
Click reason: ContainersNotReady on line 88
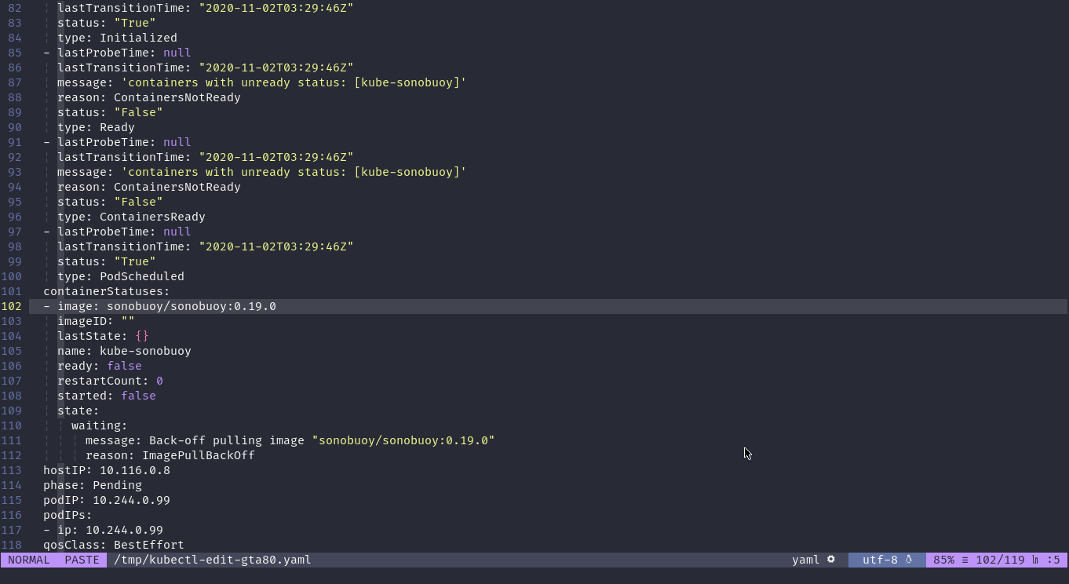tap(149, 97)
